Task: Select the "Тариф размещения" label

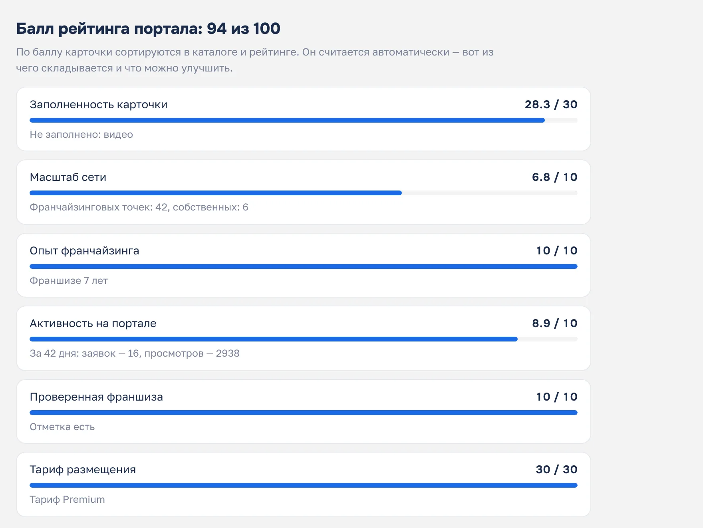Action: pos(83,470)
